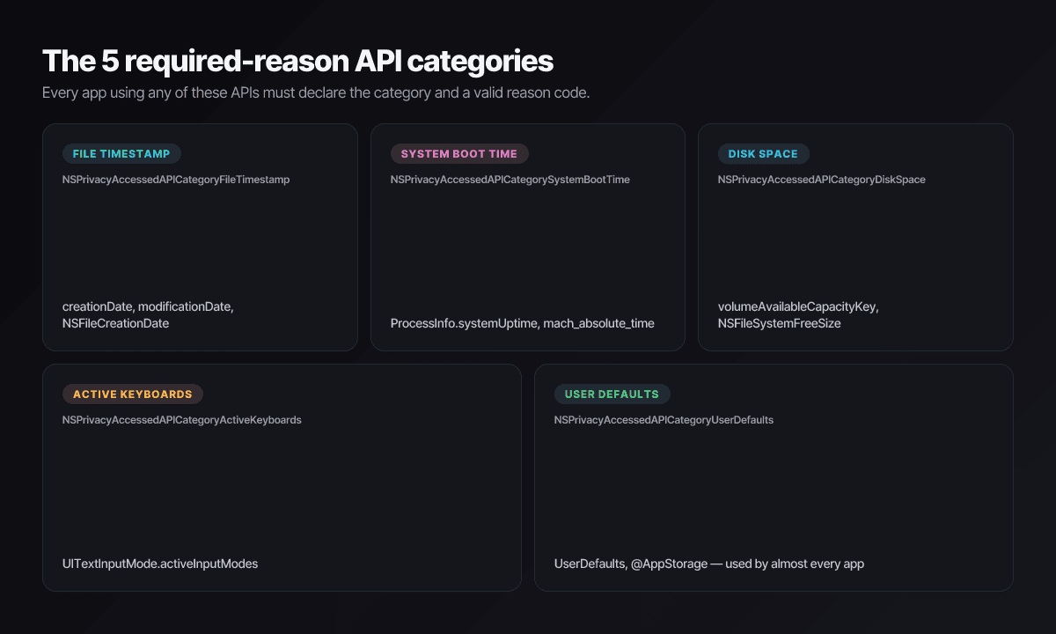Click 'UITextInputMode.activeInputModes' text
The width and height of the screenshot is (1056, 634).
tap(160, 564)
